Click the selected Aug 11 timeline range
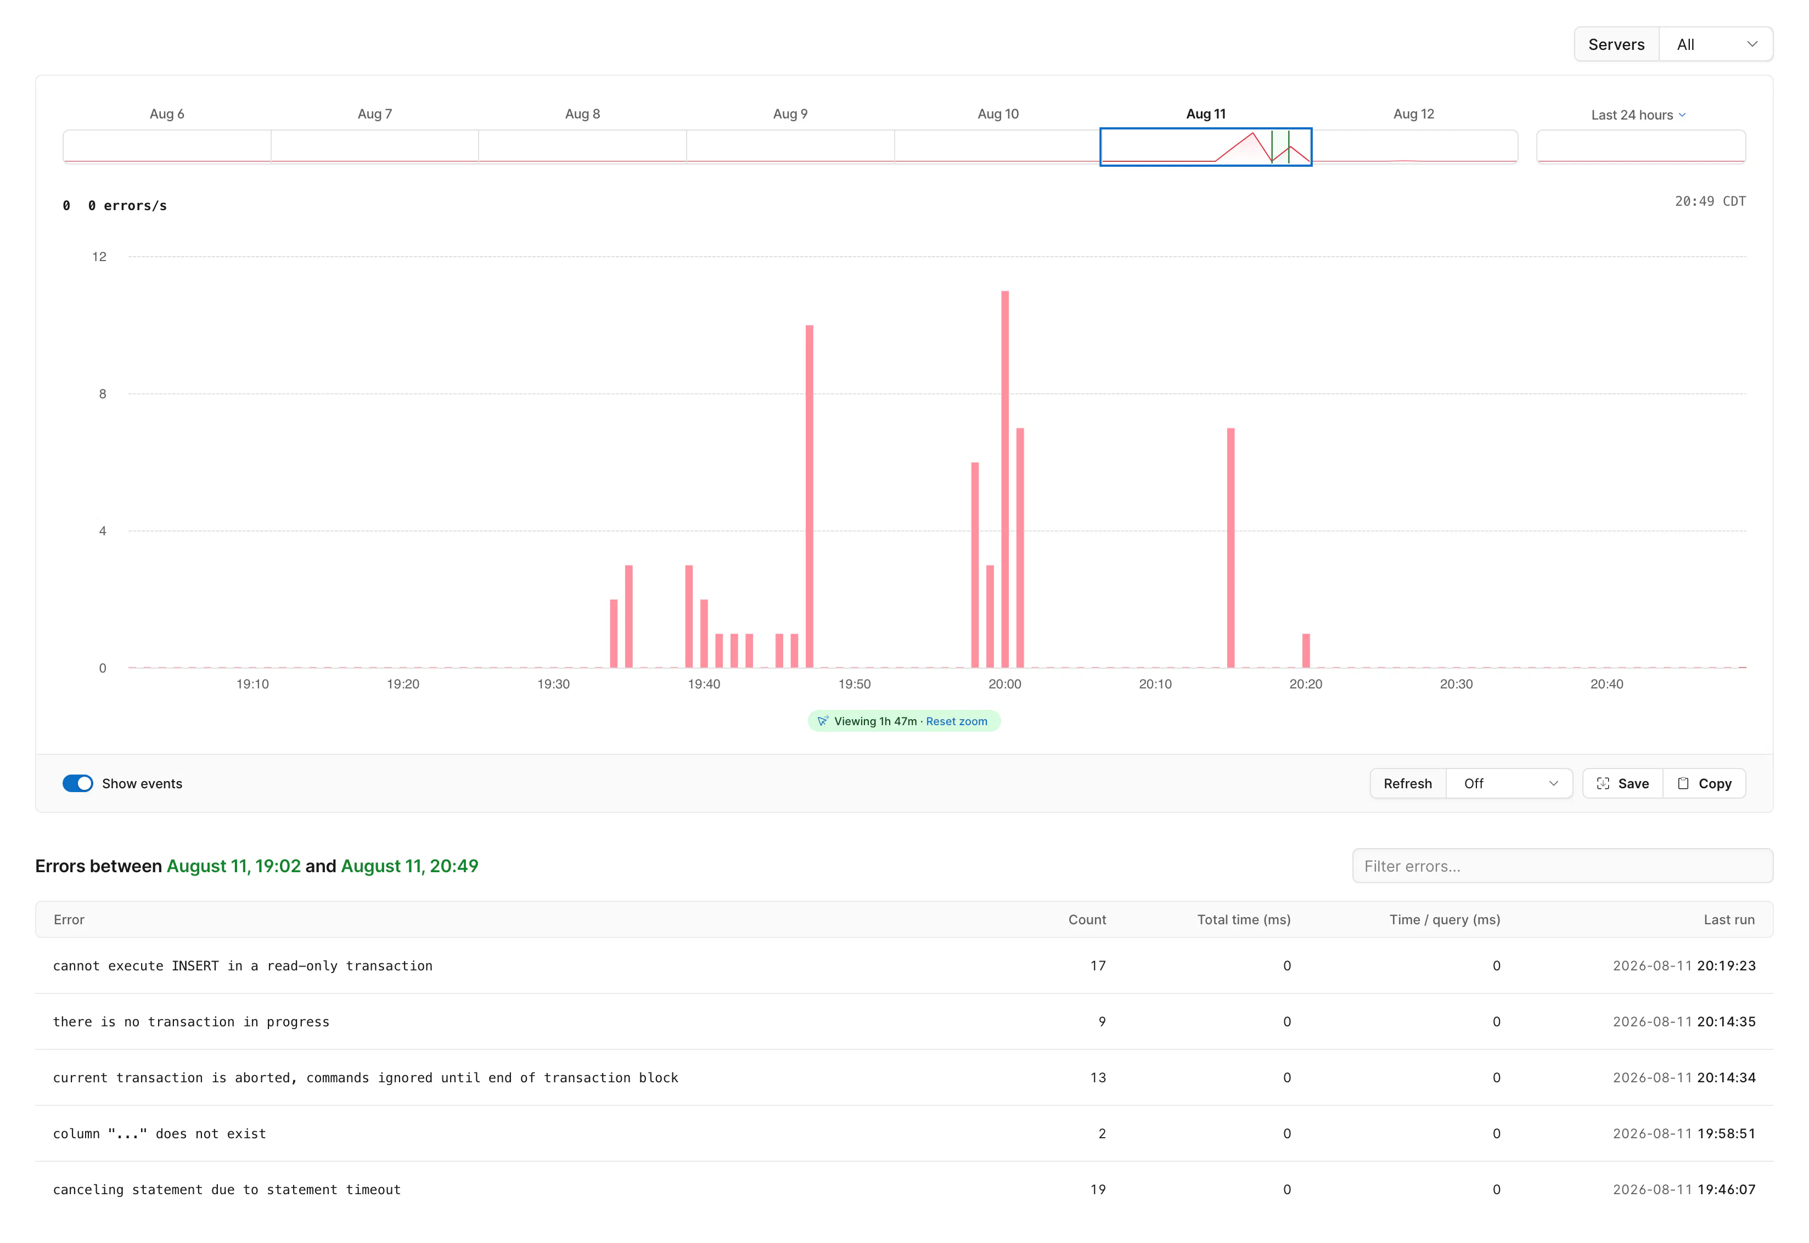Image resolution: width=1809 pixels, height=1243 pixels. tap(1205, 146)
